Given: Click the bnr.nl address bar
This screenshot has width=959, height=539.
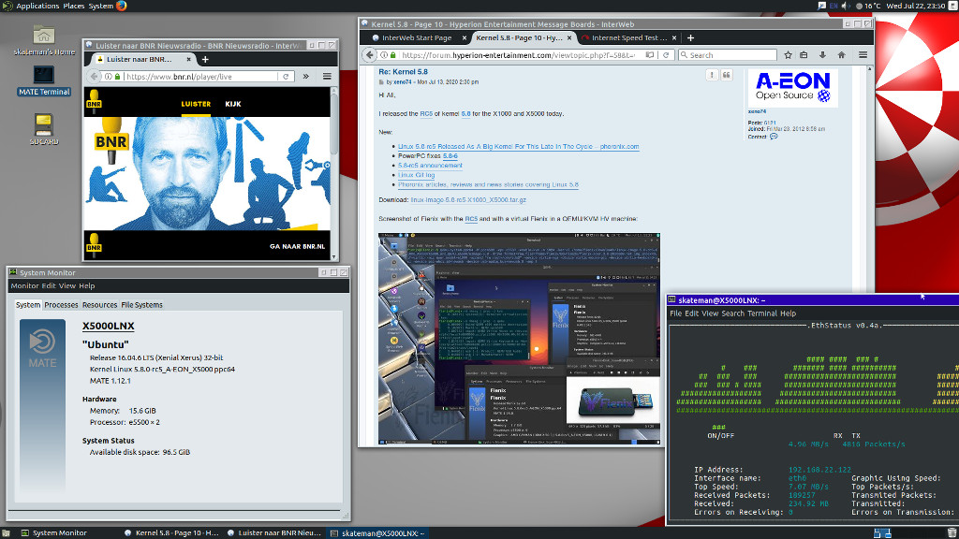Looking at the screenshot, I should click(197, 77).
